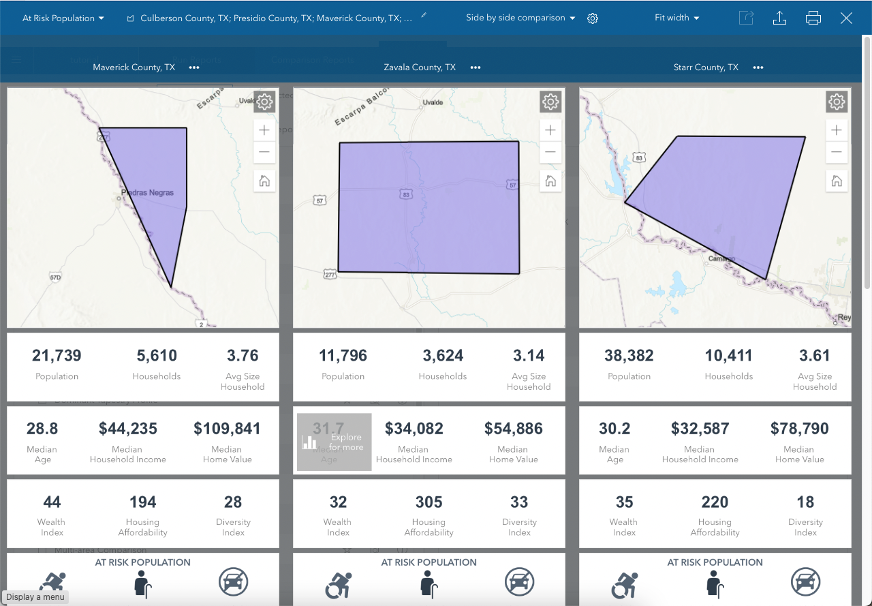Click the Starr County, TX column header
This screenshot has height=606, width=872.
click(706, 67)
